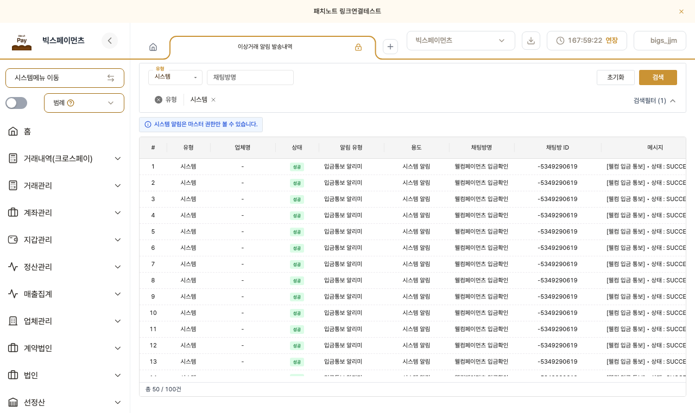Click 연장 to extend the session
695x413 pixels.
click(x=611, y=41)
